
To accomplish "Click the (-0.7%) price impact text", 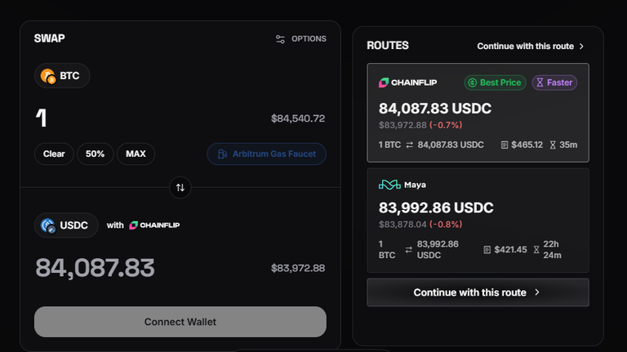I will [446, 125].
